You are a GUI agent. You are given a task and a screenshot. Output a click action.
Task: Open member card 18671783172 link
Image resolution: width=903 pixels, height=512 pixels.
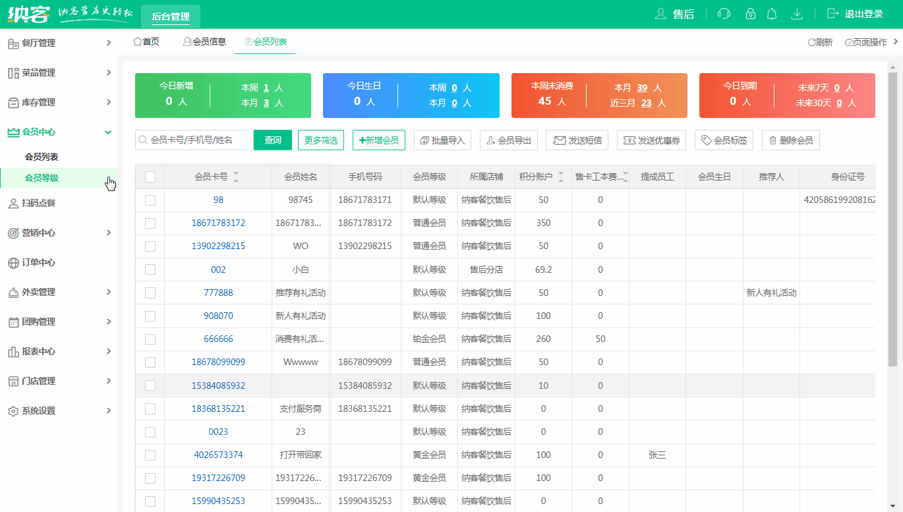point(218,223)
